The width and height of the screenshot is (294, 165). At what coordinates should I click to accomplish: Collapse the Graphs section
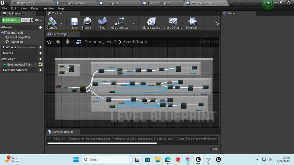[x=2, y=27]
